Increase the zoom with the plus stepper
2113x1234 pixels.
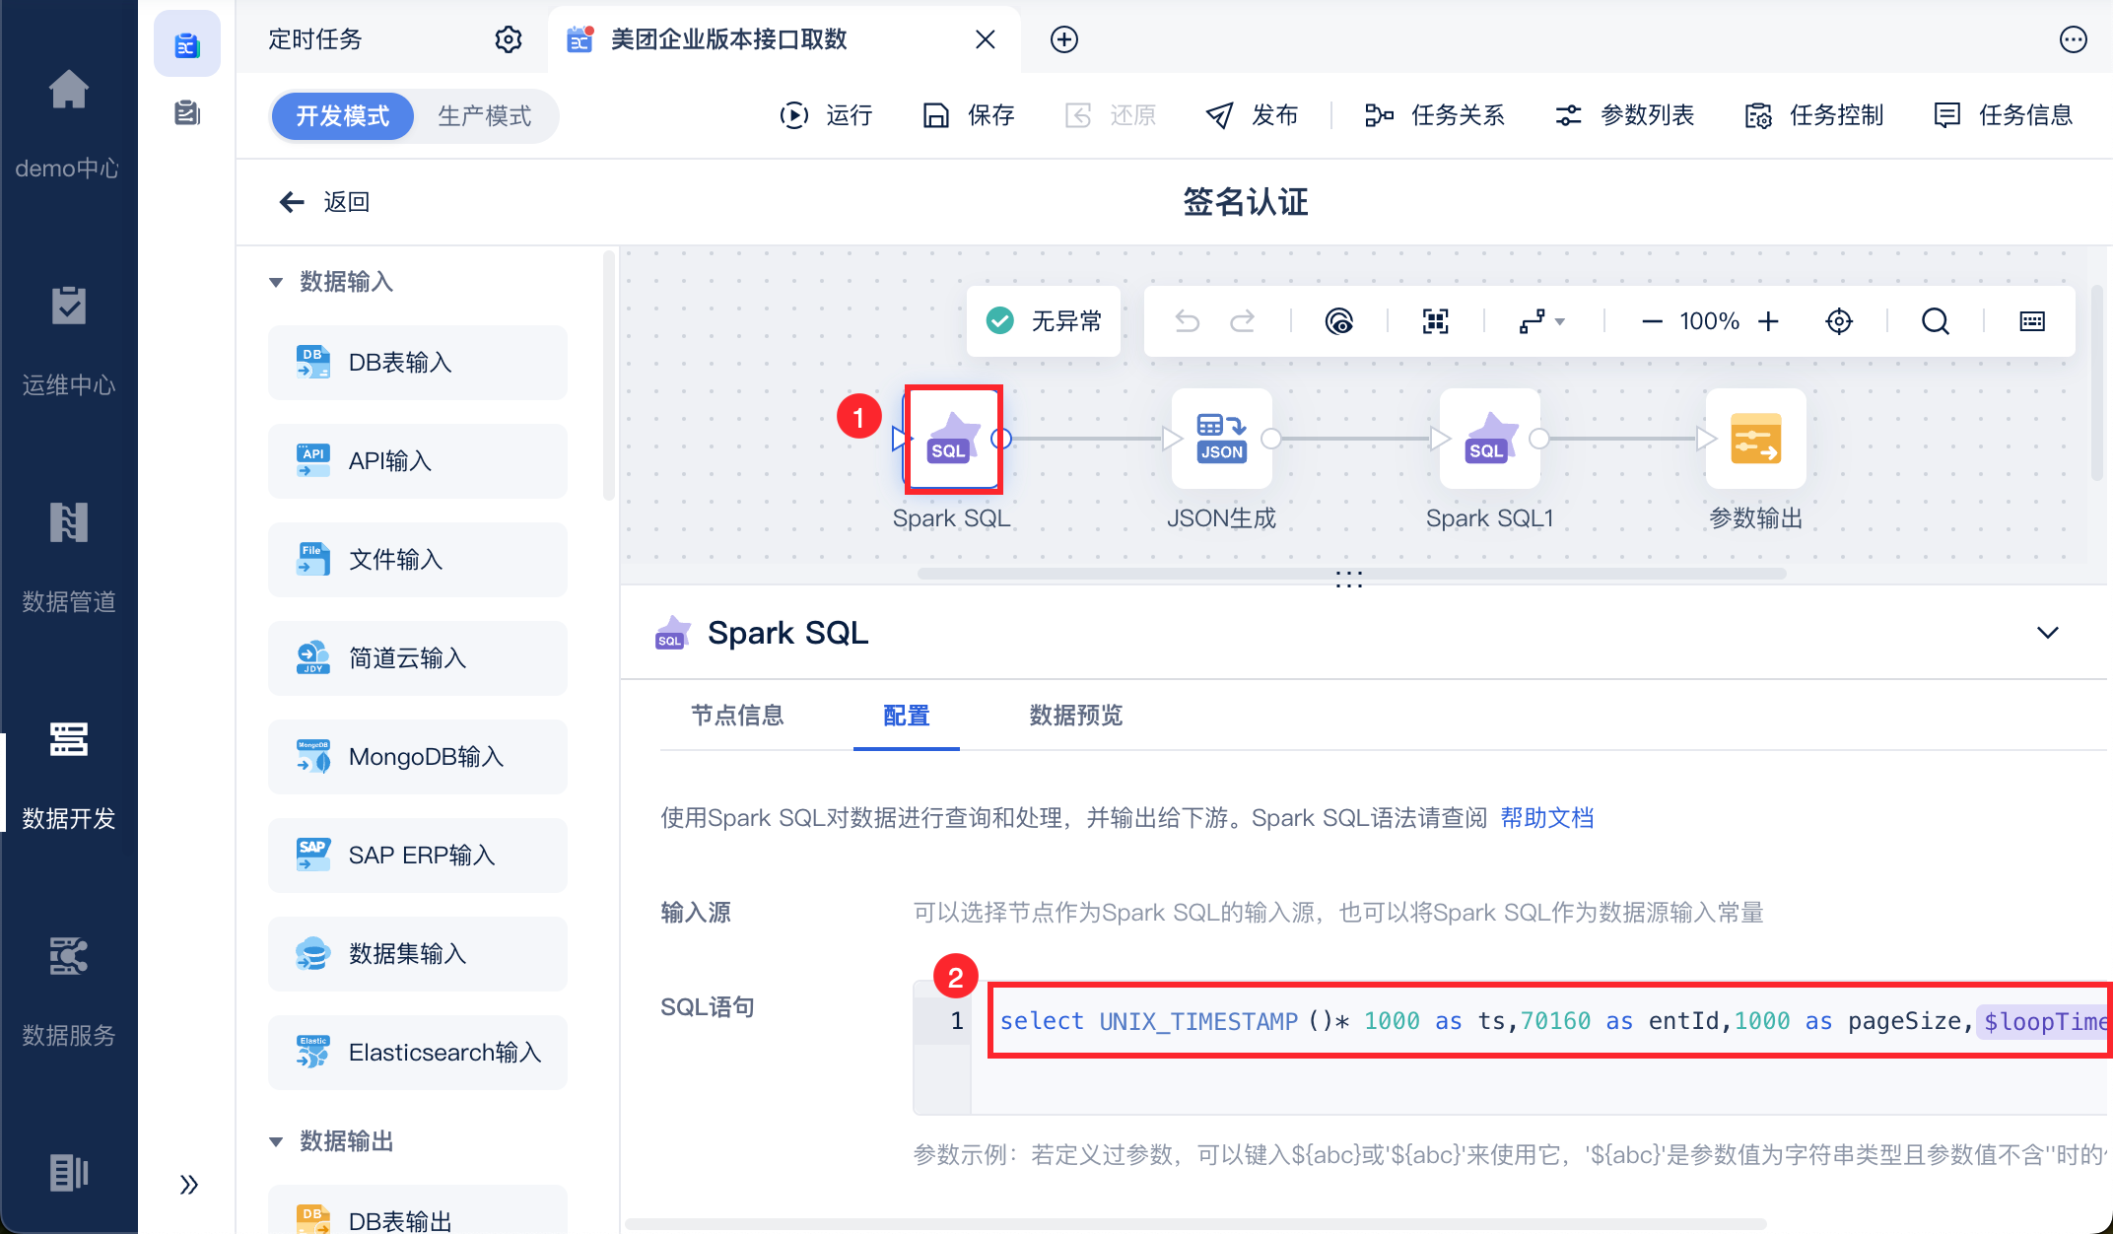[x=1769, y=321]
